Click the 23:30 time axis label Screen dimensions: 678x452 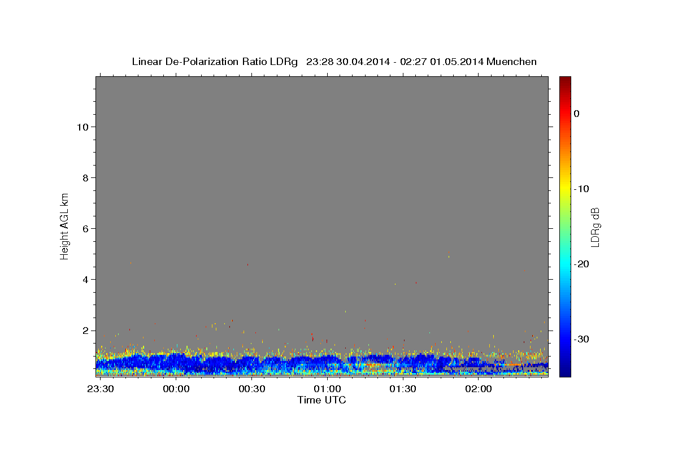101,389
